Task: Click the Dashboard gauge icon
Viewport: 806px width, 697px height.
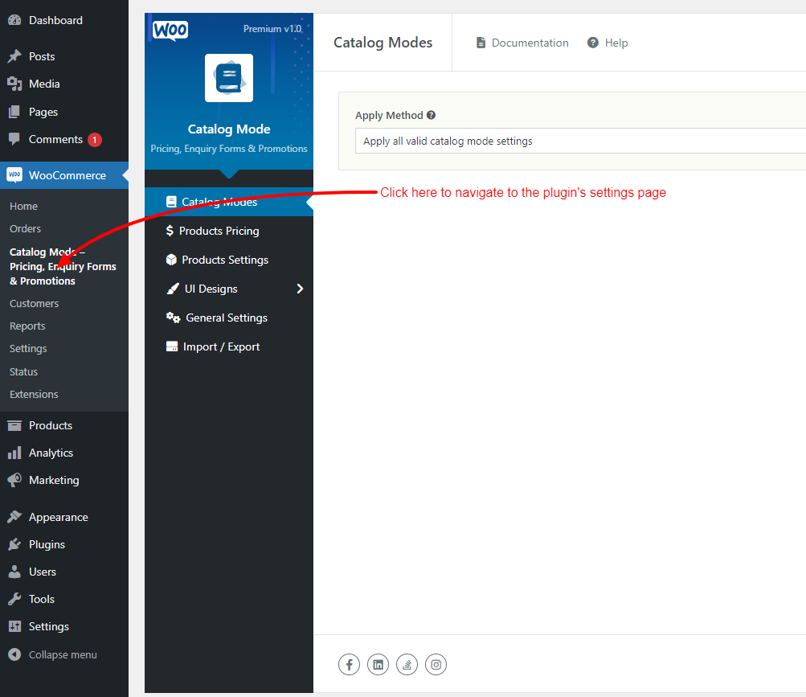Action: click(14, 20)
